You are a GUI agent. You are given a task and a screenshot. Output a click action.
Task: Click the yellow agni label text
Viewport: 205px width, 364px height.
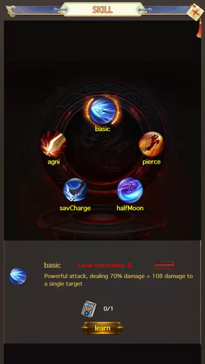coord(54,162)
